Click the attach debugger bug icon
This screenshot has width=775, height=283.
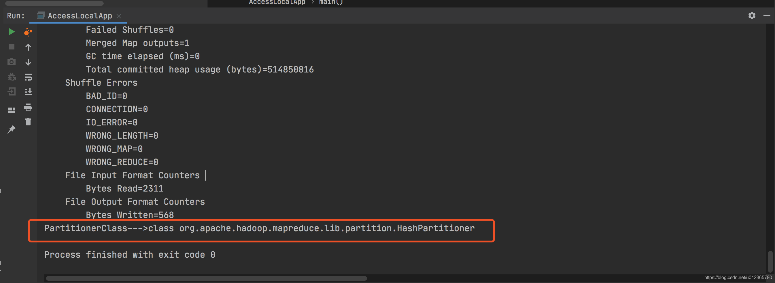pos(12,77)
